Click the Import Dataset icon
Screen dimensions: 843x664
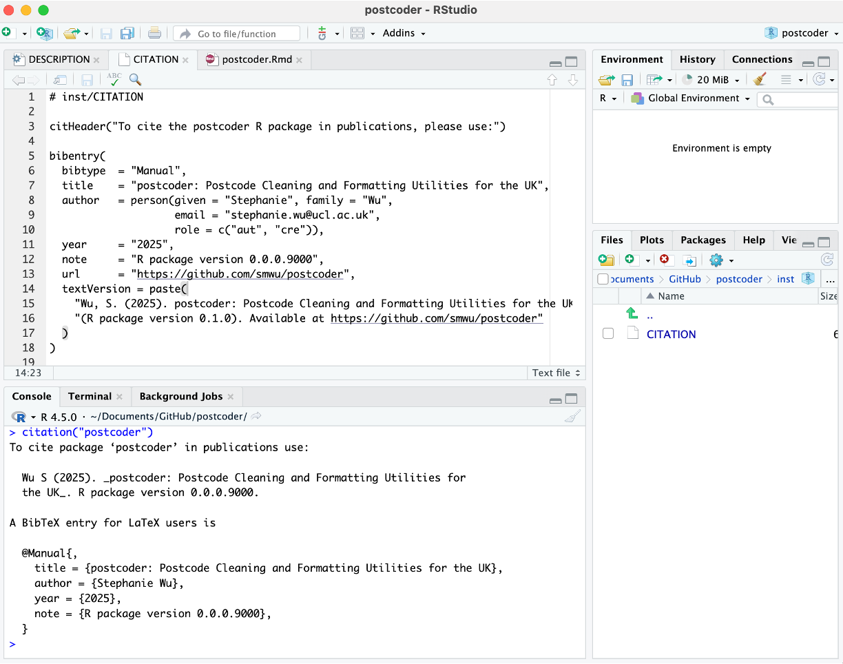point(658,80)
